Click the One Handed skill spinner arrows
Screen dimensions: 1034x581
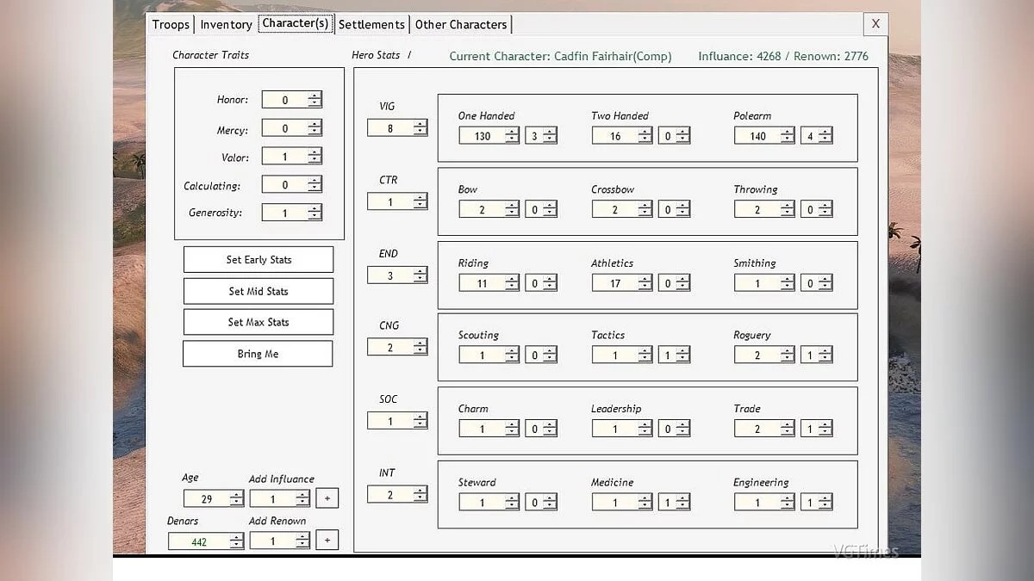click(512, 136)
